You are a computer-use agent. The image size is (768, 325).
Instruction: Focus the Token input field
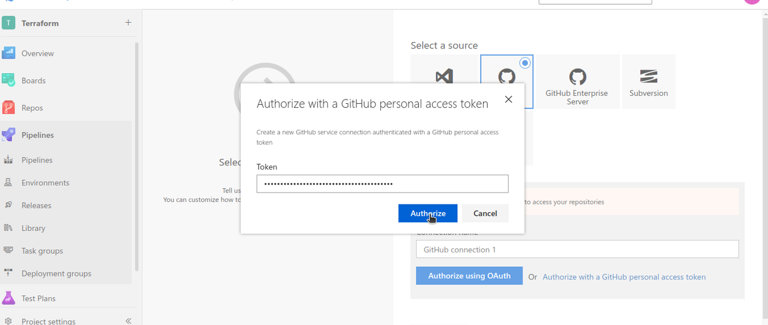[x=382, y=183]
